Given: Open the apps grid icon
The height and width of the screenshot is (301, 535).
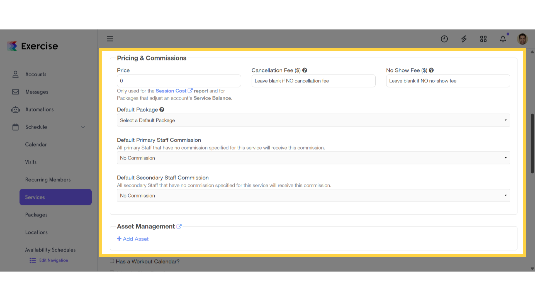Looking at the screenshot, I should click(483, 39).
